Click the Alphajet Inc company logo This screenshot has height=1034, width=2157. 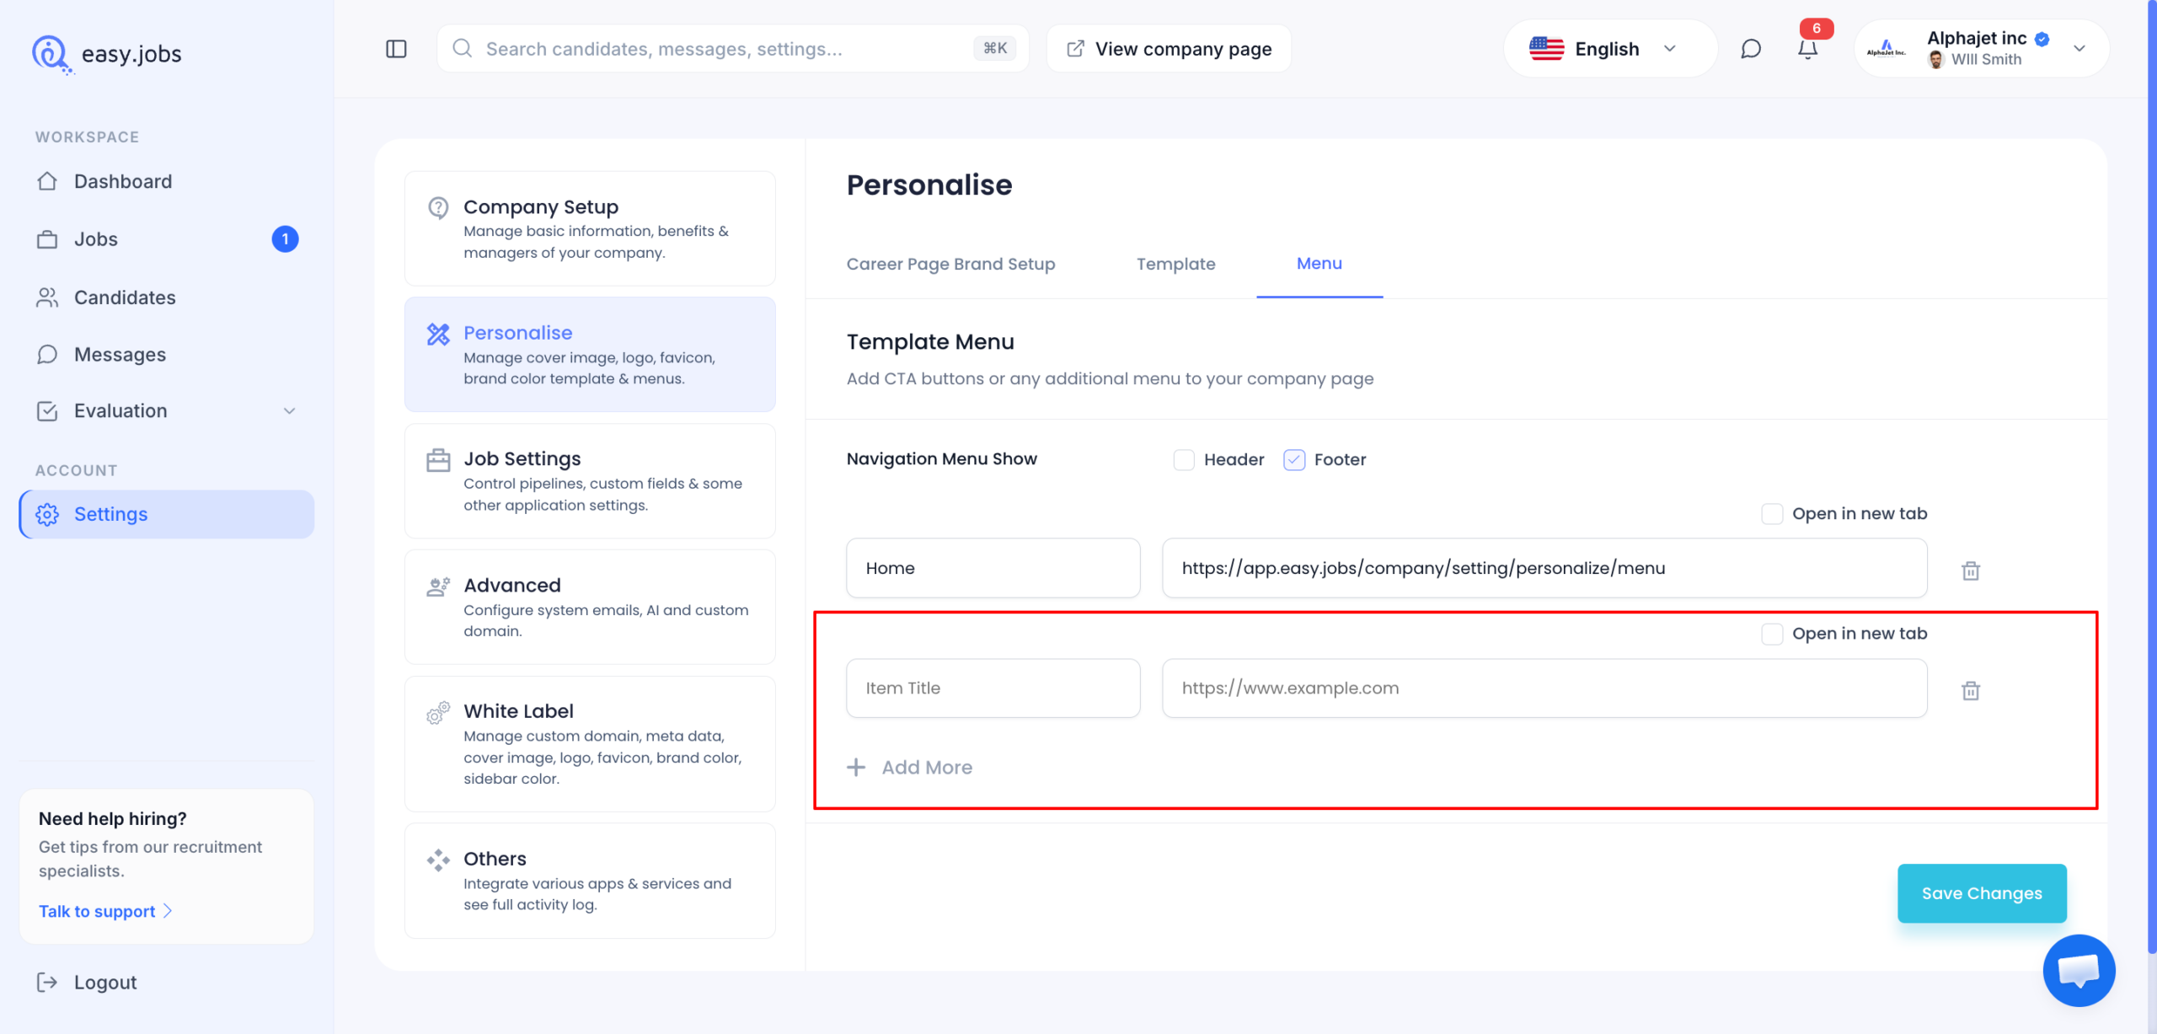1887,49
